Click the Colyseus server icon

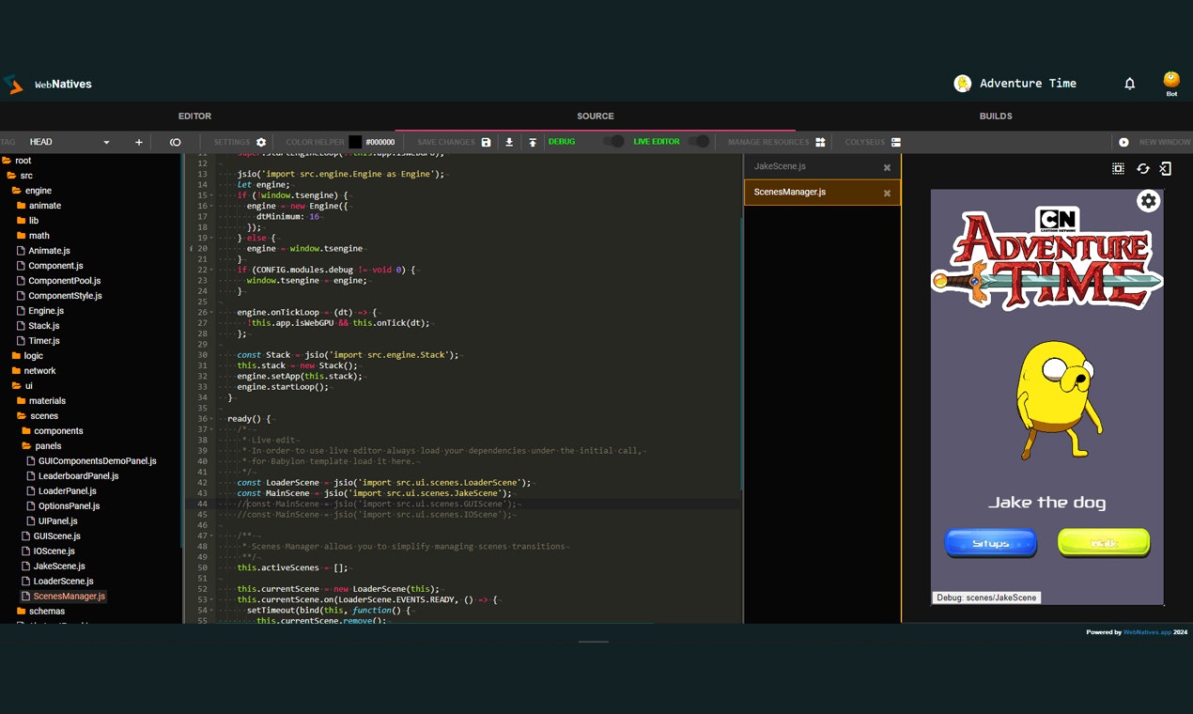896,142
